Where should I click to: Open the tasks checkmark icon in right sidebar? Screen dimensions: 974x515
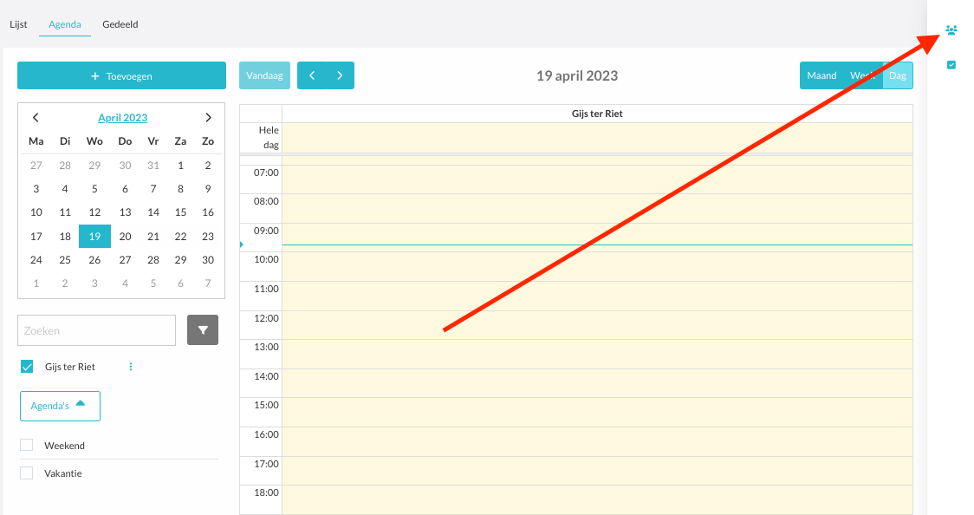pos(951,65)
